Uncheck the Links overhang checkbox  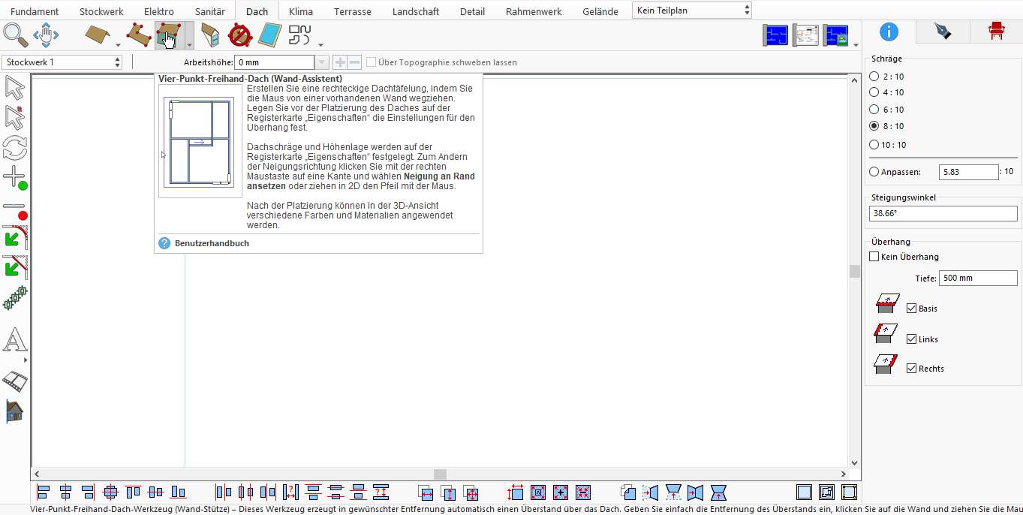pos(911,339)
